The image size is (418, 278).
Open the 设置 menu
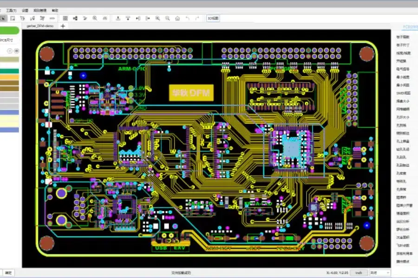click(25, 10)
